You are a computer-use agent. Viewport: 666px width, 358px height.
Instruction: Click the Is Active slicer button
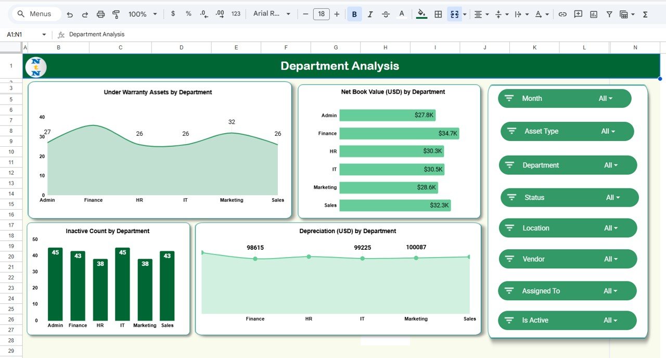(x=567, y=320)
